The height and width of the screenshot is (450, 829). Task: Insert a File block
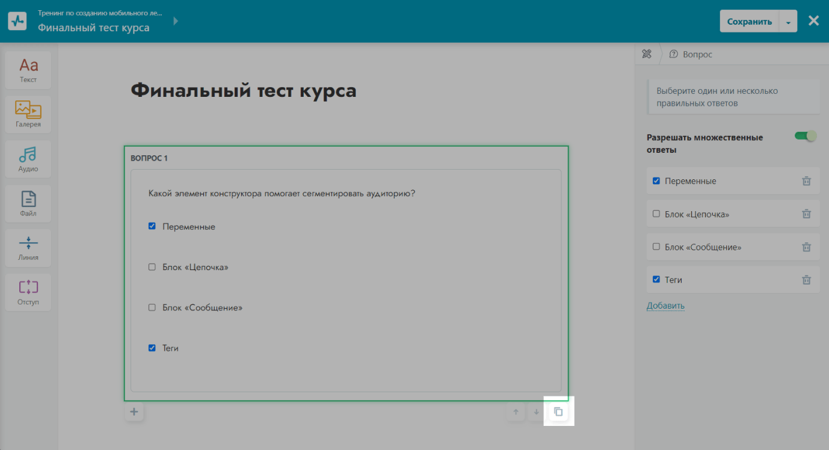coord(28,203)
